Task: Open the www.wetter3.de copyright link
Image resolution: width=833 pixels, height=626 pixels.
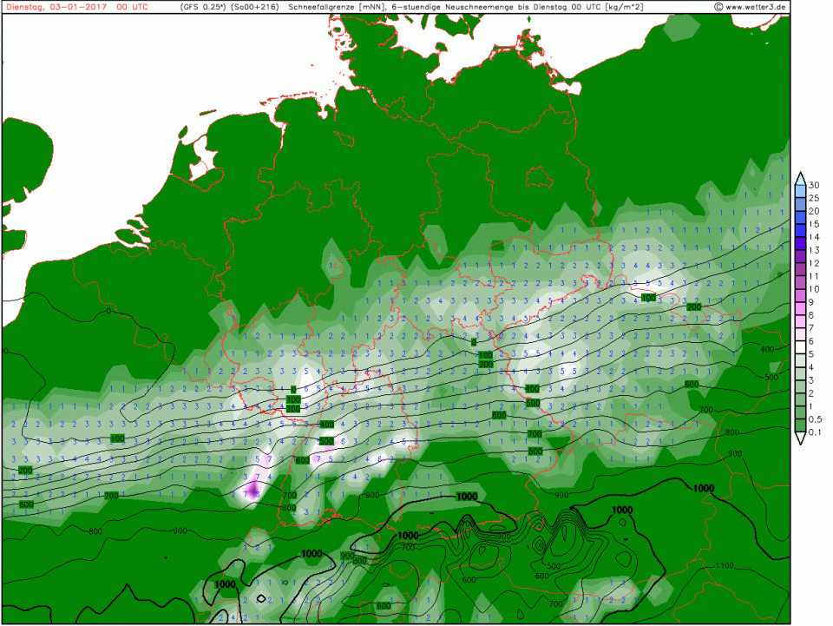Action: [x=751, y=7]
